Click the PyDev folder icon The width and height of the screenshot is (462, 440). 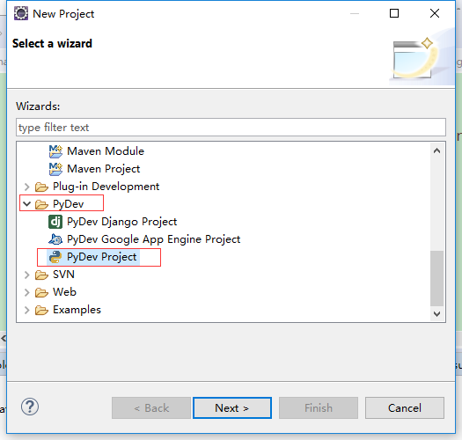[x=41, y=204]
